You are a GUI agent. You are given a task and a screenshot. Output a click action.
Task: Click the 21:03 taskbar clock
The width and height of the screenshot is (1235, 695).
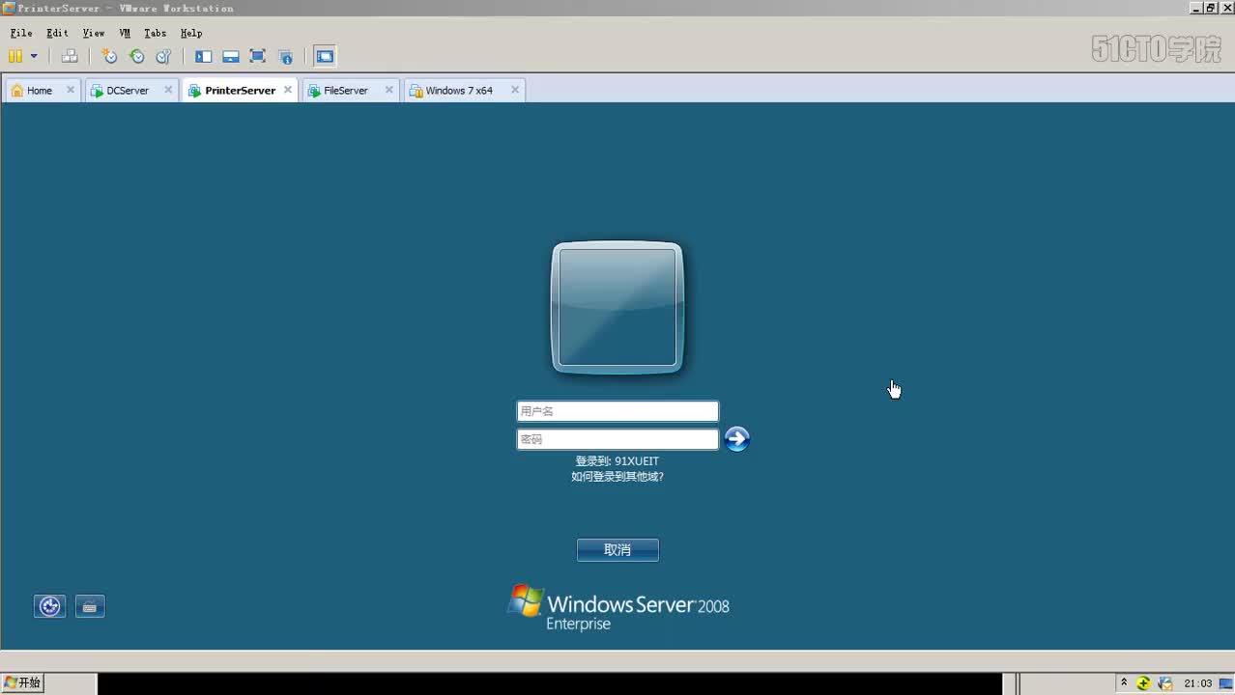1198,683
